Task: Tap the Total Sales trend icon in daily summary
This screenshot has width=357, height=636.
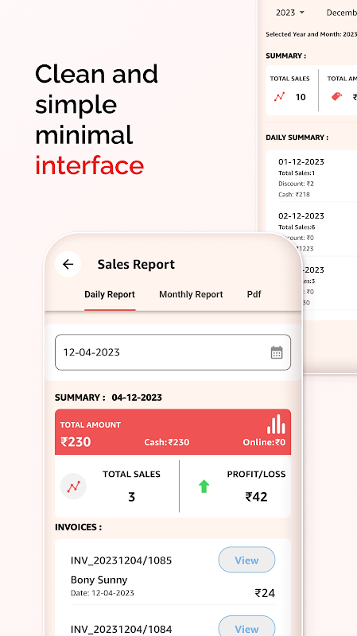Action: (73, 487)
